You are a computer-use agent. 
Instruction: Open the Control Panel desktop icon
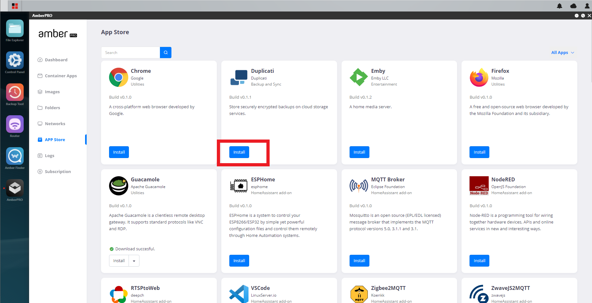coord(15,60)
